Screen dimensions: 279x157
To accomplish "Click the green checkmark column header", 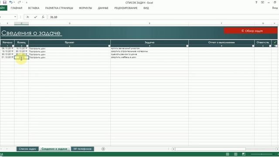I will [x=275, y=42].
